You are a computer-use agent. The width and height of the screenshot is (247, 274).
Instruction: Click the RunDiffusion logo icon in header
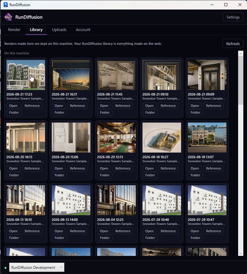tap(8, 17)
